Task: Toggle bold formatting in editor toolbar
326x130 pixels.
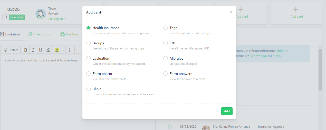Action: (x=26, y=50)
